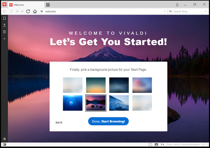Screen dimensions: 210x148
Task: Add a web panel with plus icon
Action: point(5,39)
